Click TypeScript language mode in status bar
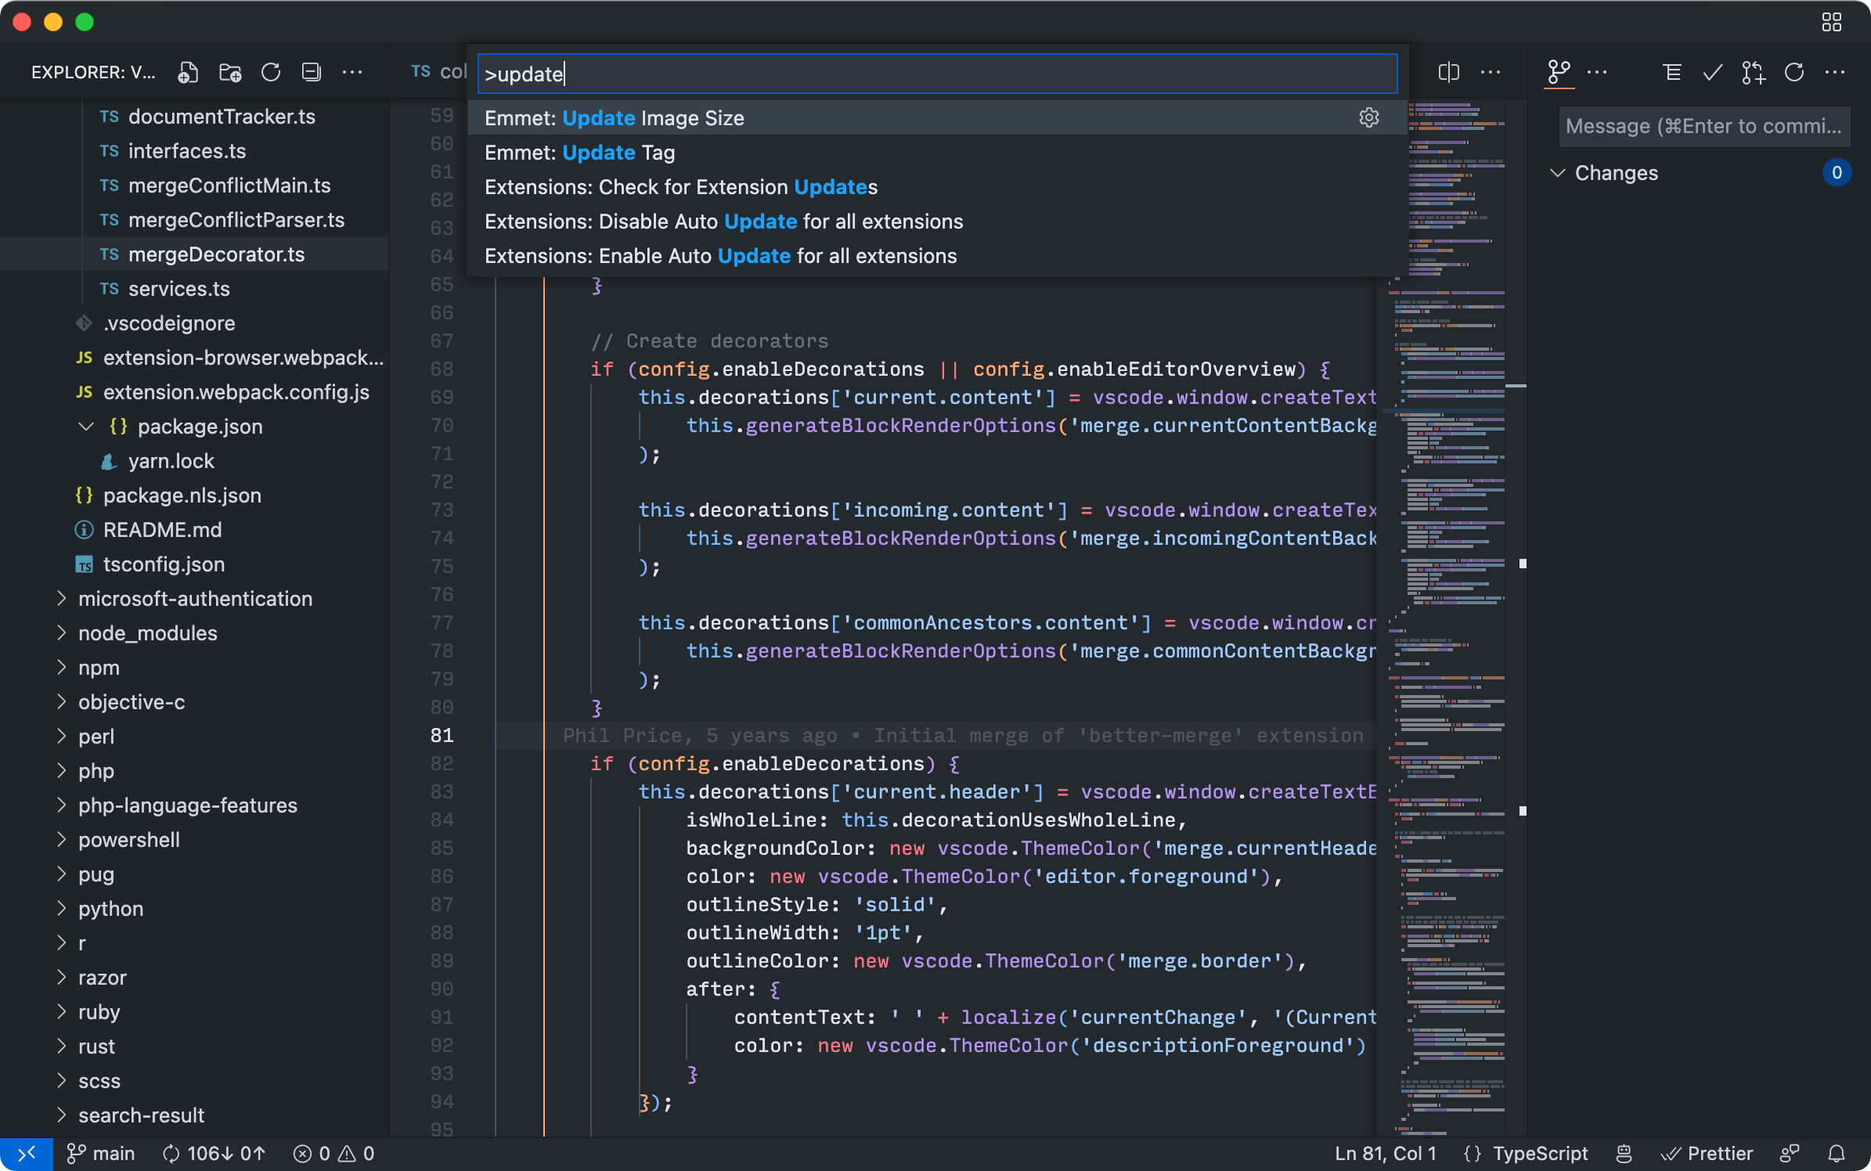The image size is (1871, 1171). (x=1539, y=1153)
